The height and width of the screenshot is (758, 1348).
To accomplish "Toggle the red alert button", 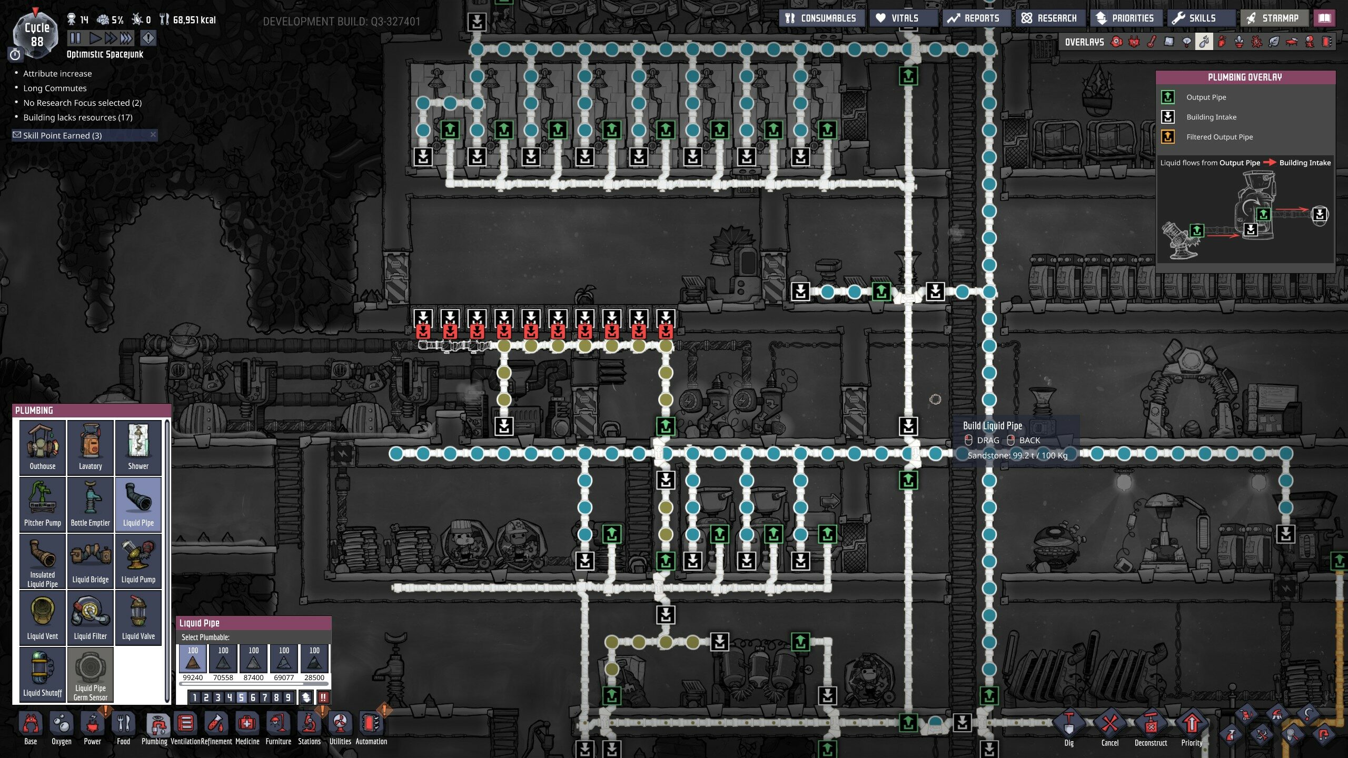I will point(148,38).
